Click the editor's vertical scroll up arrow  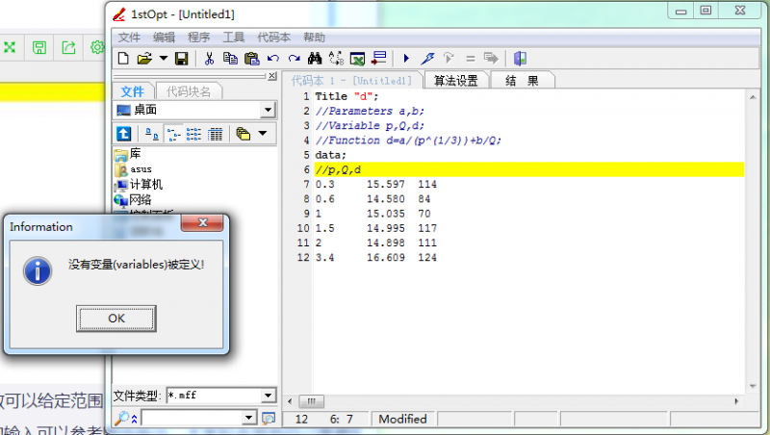pos(753,97)
